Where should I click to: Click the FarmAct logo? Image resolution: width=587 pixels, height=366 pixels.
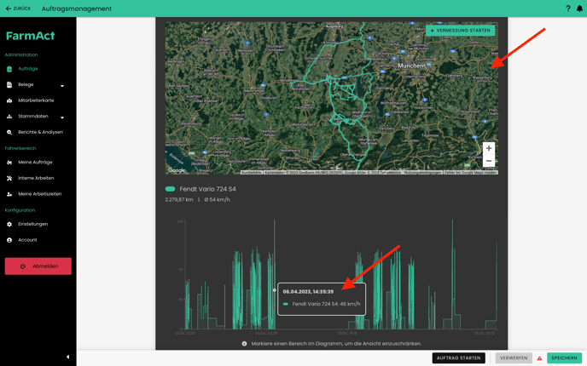31,36
